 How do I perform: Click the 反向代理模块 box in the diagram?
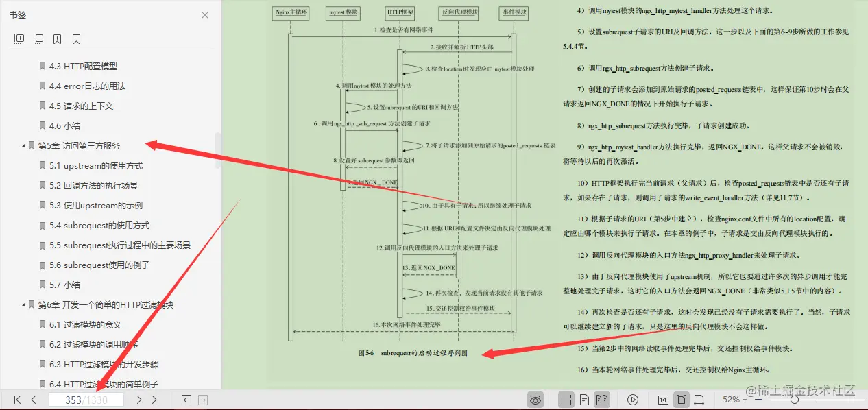click(x=458, y=12)
